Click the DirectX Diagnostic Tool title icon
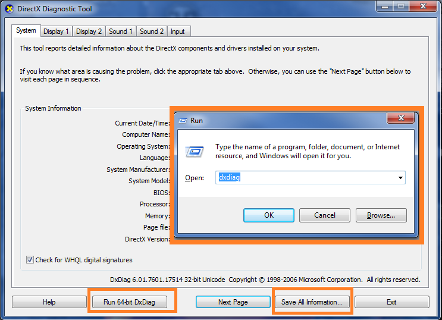Viewport: 442px width, 320px height. tap(10, 9)
